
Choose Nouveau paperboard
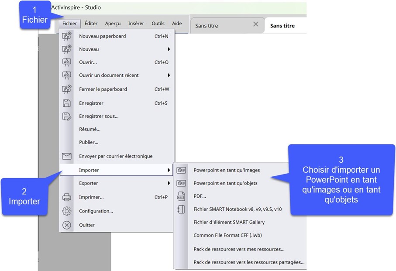pyautogui.click(x=117, y=36)
